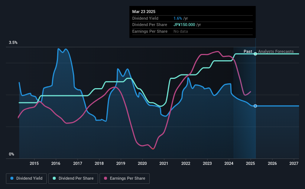Image resolution: width=305 pixels, height=189 pixels.
Task: Click the tooltip date 'Mar 23 2025'
Action: pyautogui.click(x=144, y=12)
